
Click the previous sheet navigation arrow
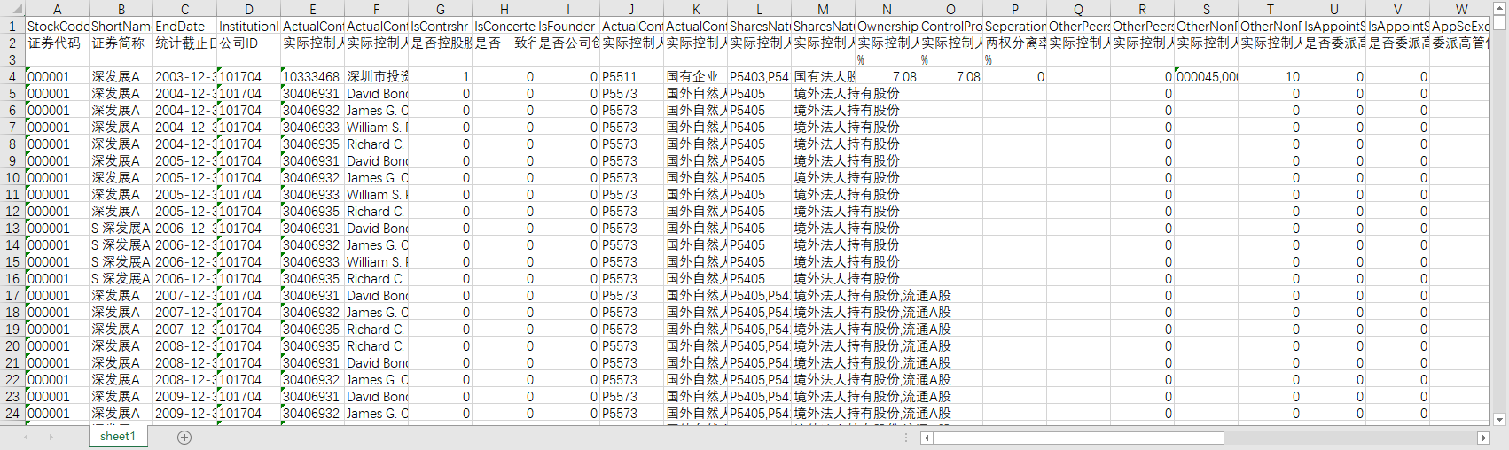tap(27, 438)
